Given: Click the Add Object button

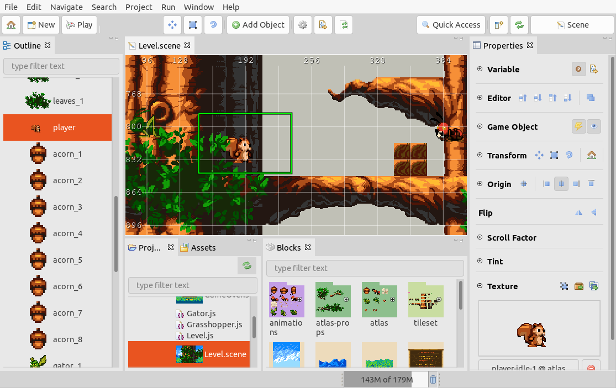Looking at the screenshot, I should click(258, 25).
